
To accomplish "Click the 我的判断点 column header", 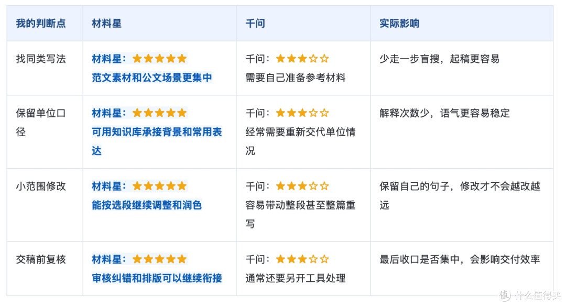I will [x=41, y=24].
